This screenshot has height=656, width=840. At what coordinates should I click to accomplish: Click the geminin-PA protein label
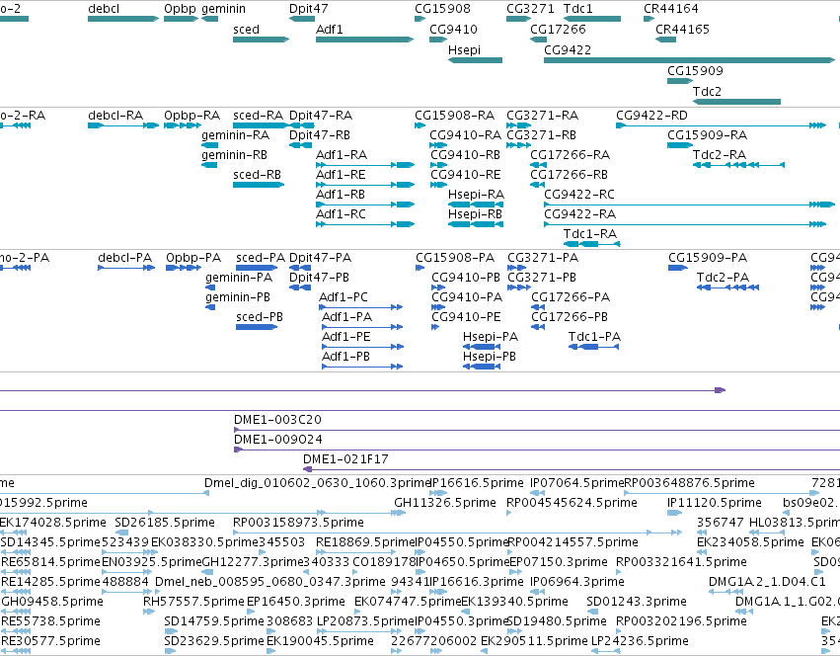tap(239, 278)
